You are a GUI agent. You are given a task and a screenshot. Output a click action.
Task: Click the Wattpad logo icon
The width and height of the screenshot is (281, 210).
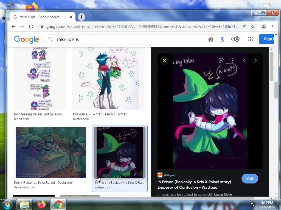pyautogui.click(x=160, y=175)
